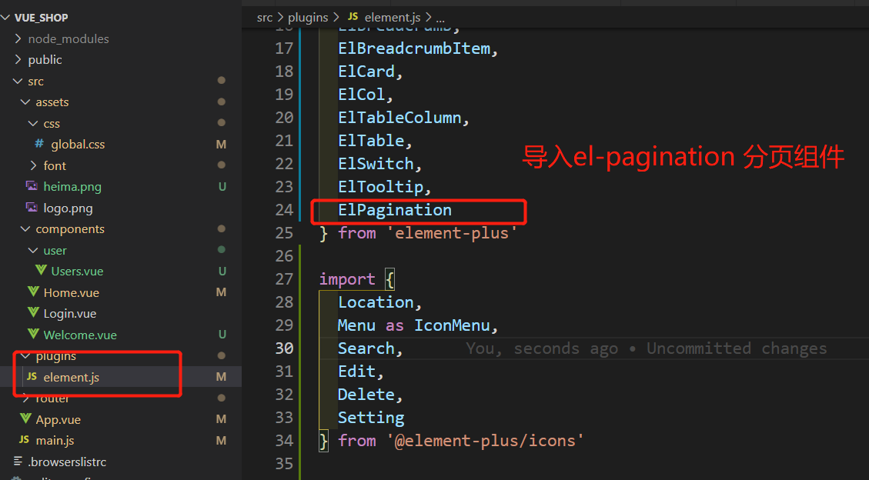The height and width of the screenshot is (480, 869).
Task: Click the Vue icon of Welcome.vue
Action: click(x=33, y=333)
